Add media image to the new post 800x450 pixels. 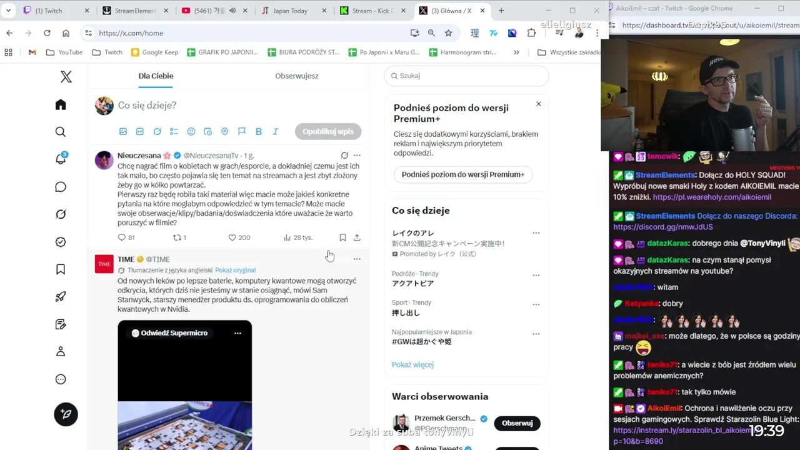click(123, 131)
